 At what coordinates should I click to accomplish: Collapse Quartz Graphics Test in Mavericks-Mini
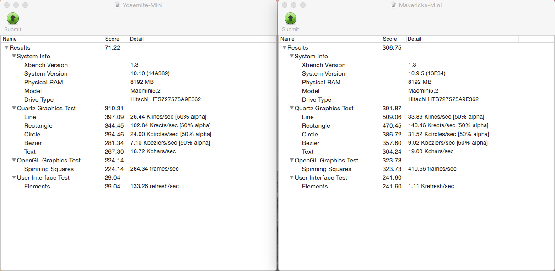pyautogui.click(x=291, y=108)
